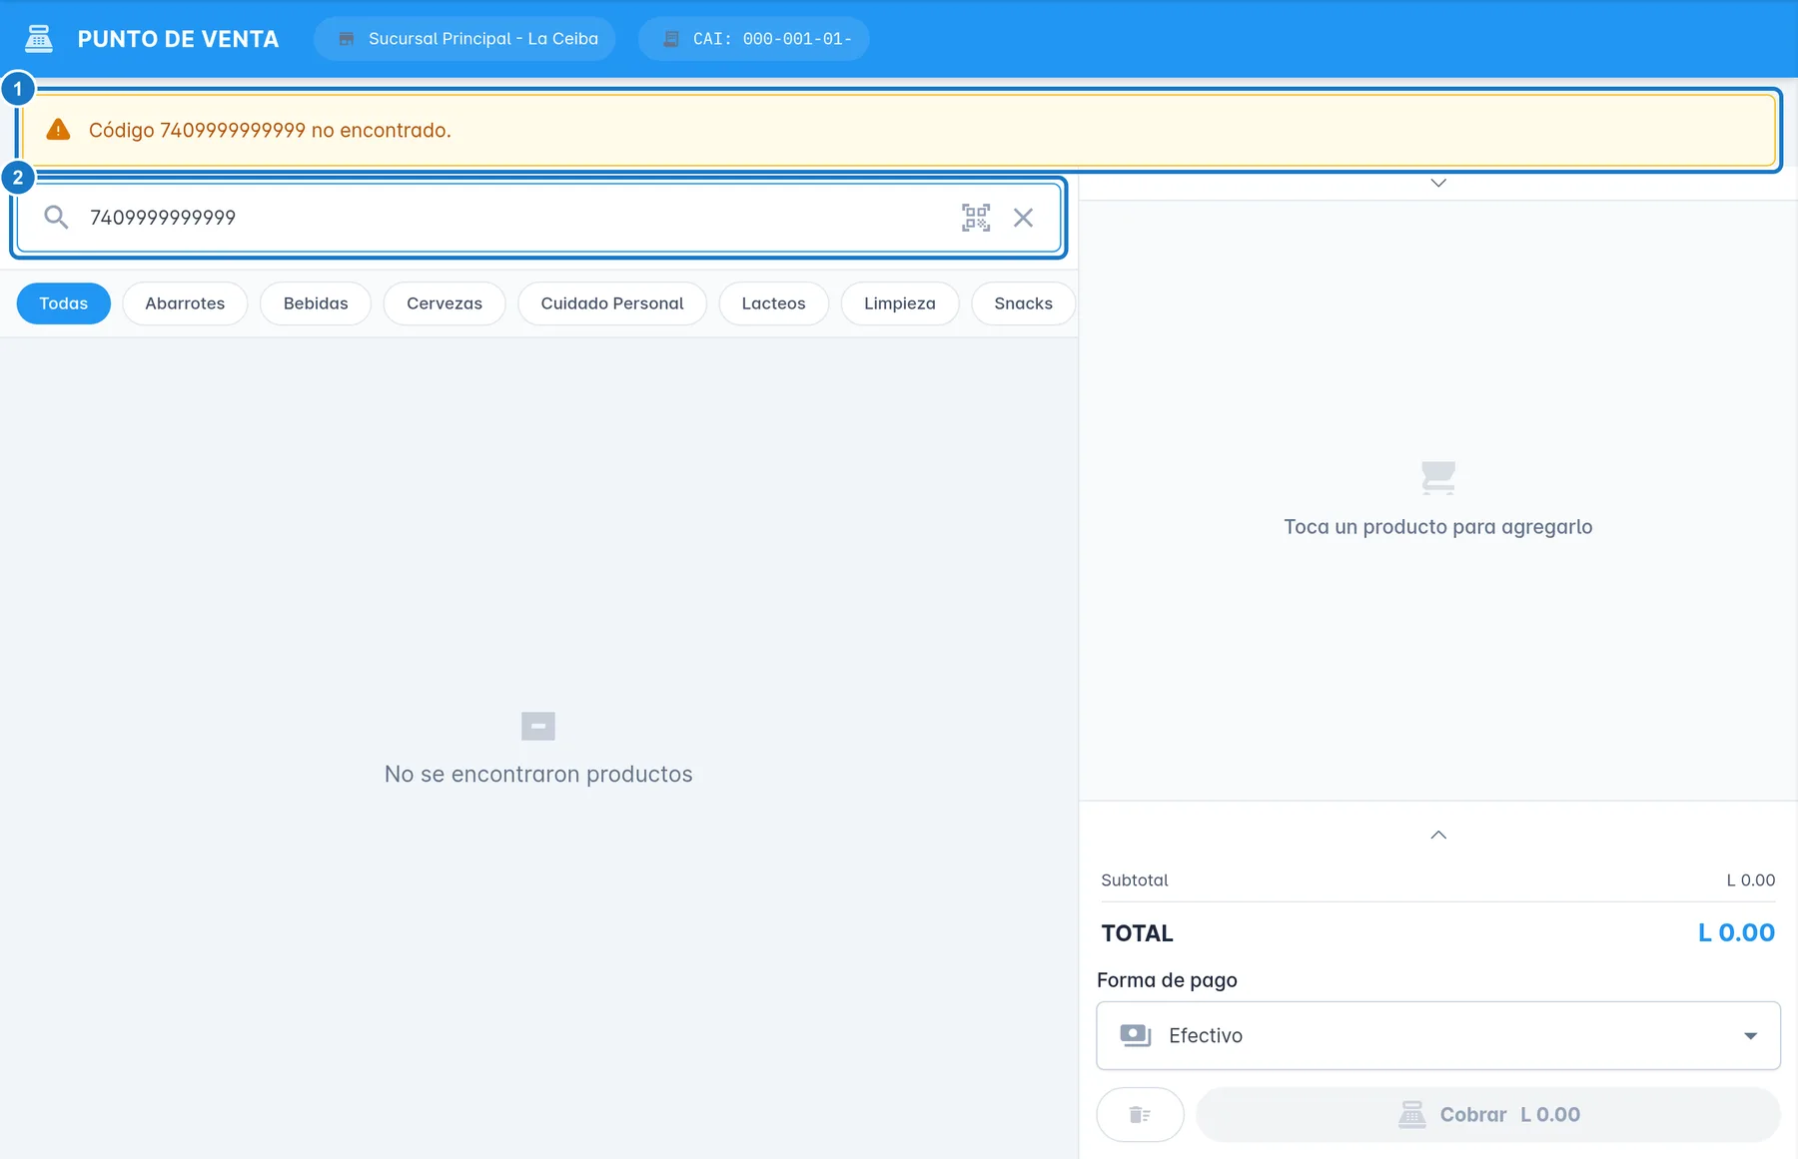1798x1159 pixels.
Task: Click the receipt icon in CAI chip
Action: (671, 39)
